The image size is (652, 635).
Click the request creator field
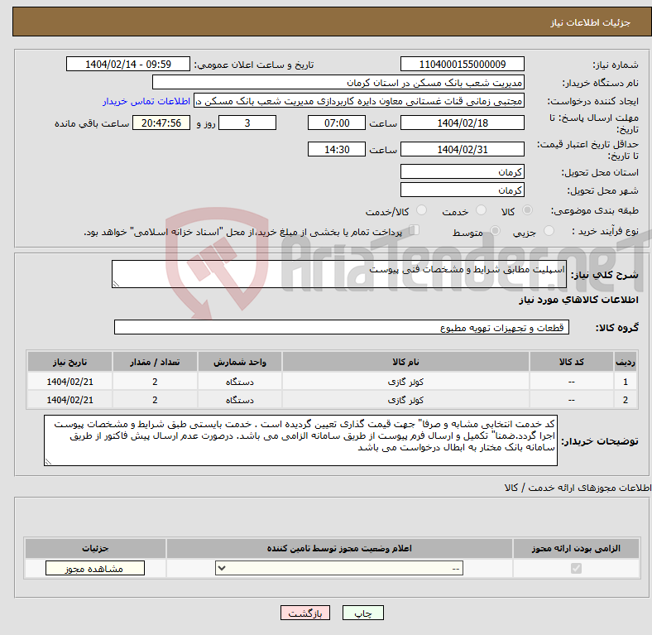click(x=359, y=101)
